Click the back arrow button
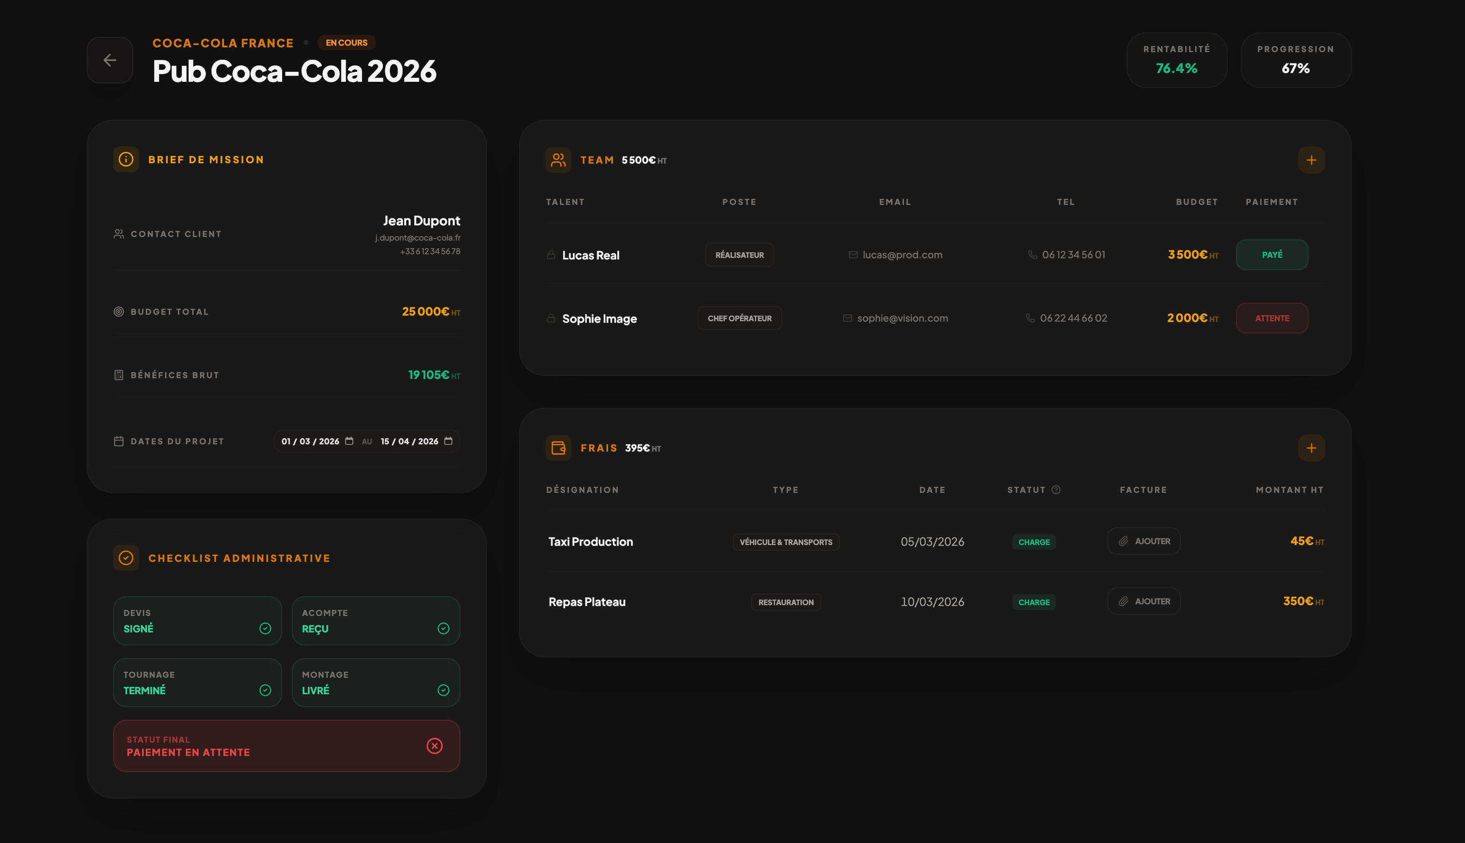The width and height of the screenshot is (1465, 843). tap(110, 60)
